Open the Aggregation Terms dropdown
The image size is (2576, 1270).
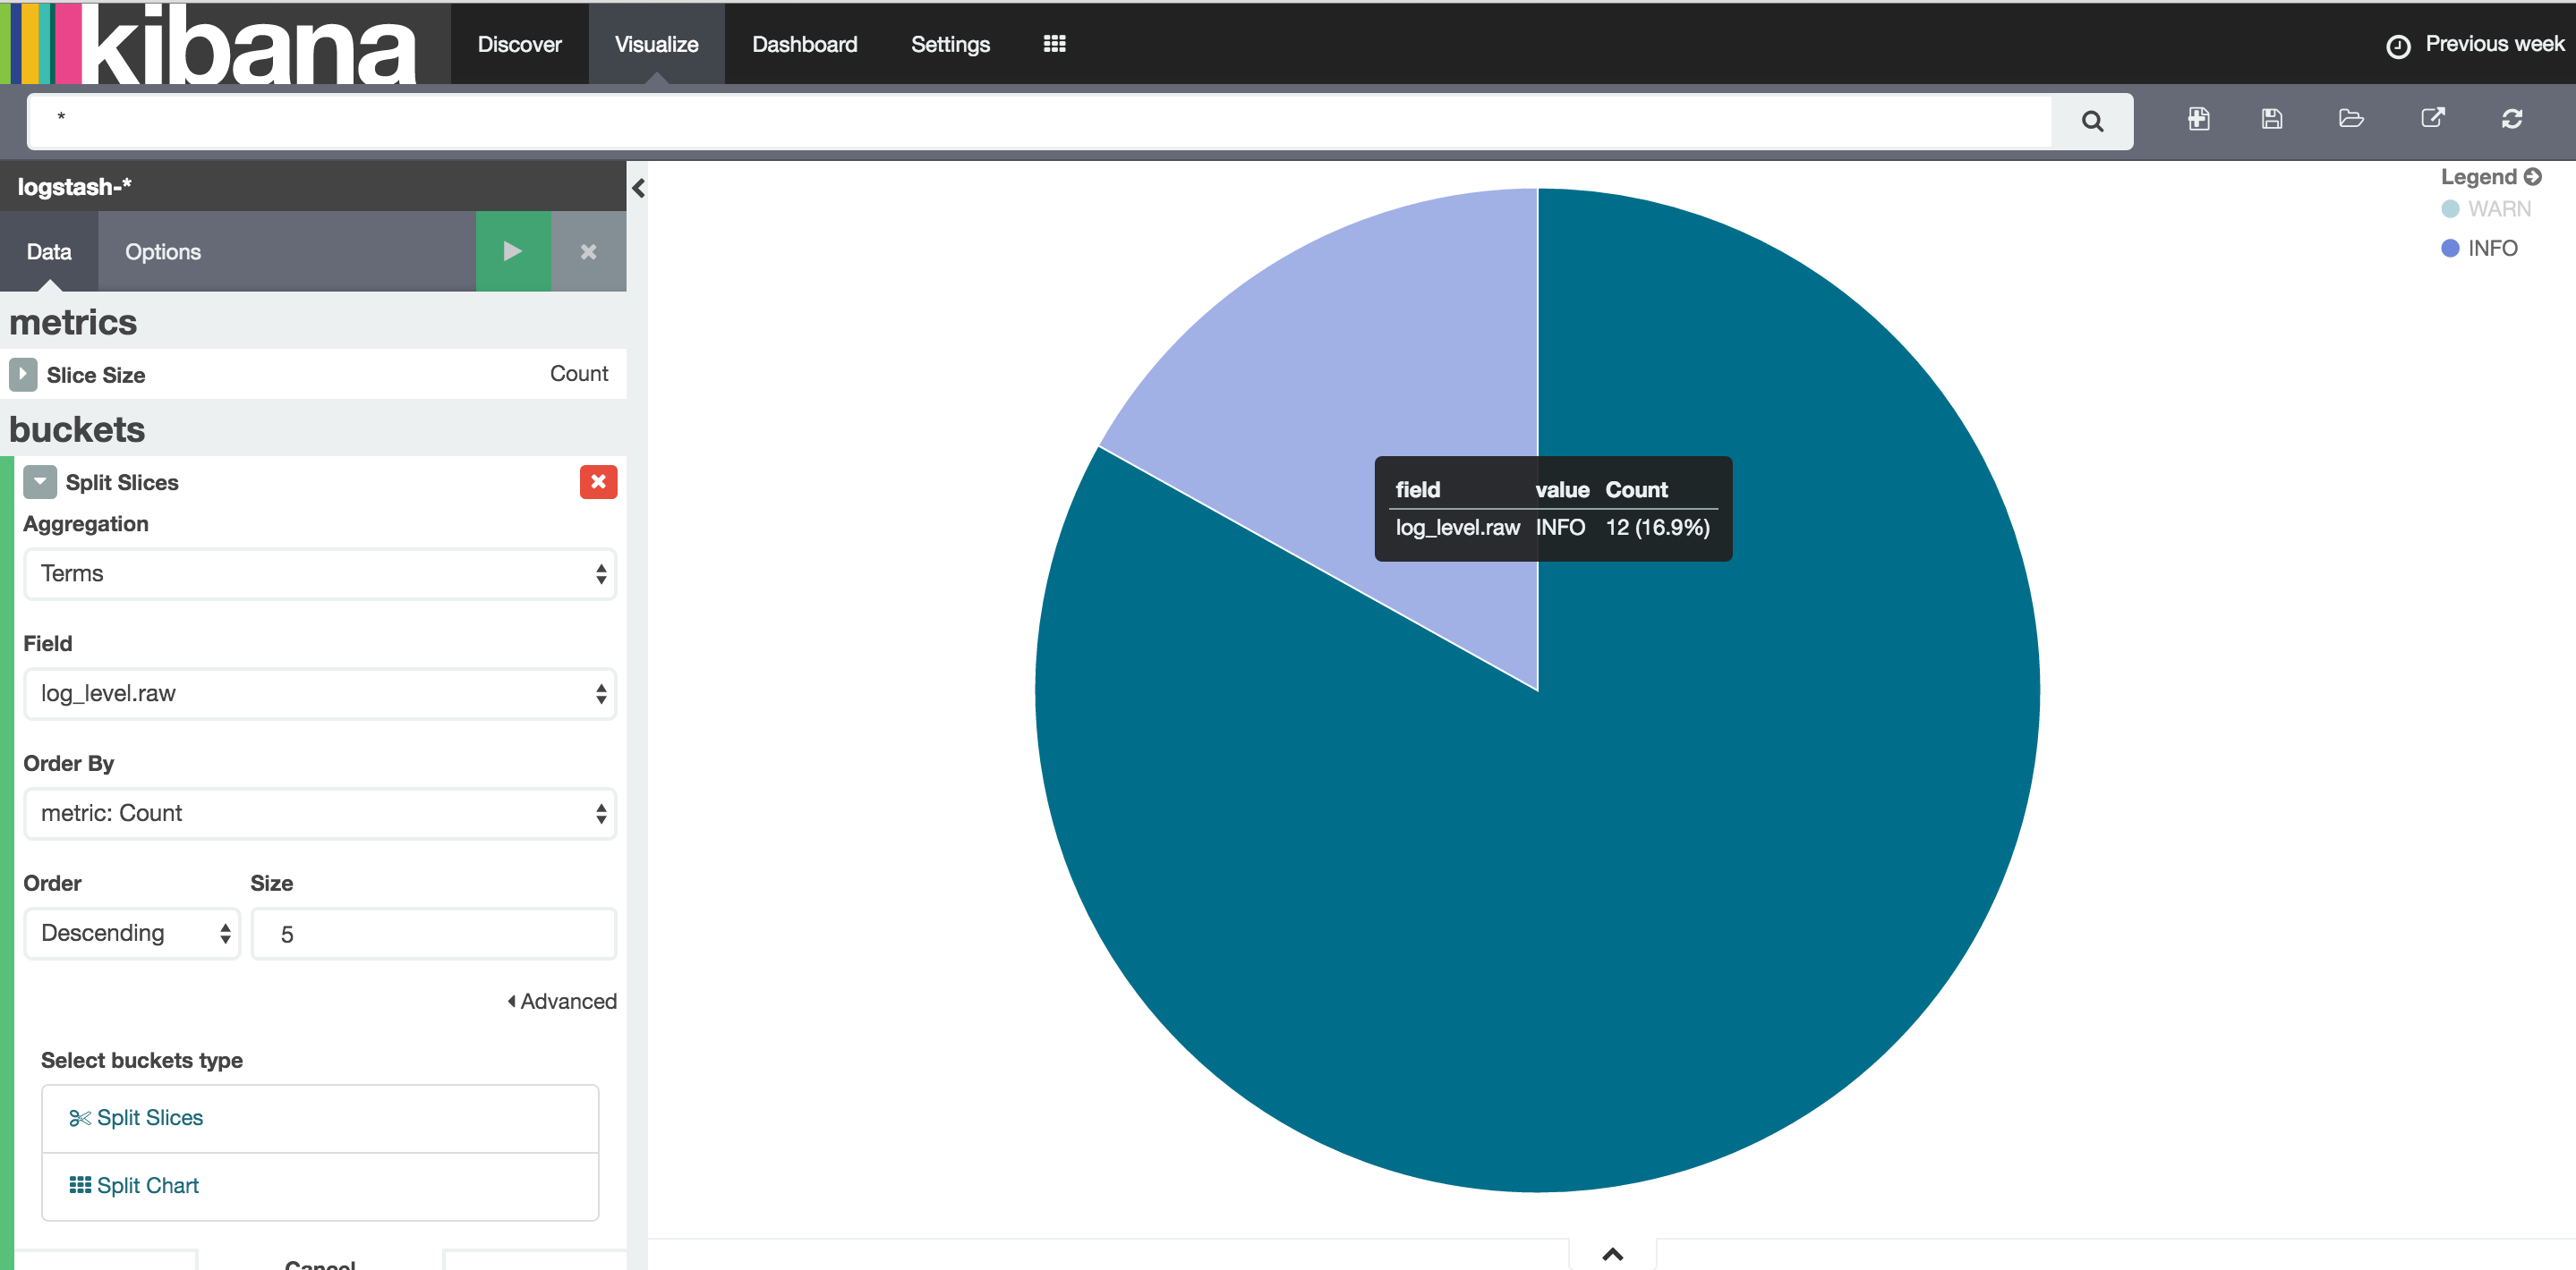click(x=319, y=573)
